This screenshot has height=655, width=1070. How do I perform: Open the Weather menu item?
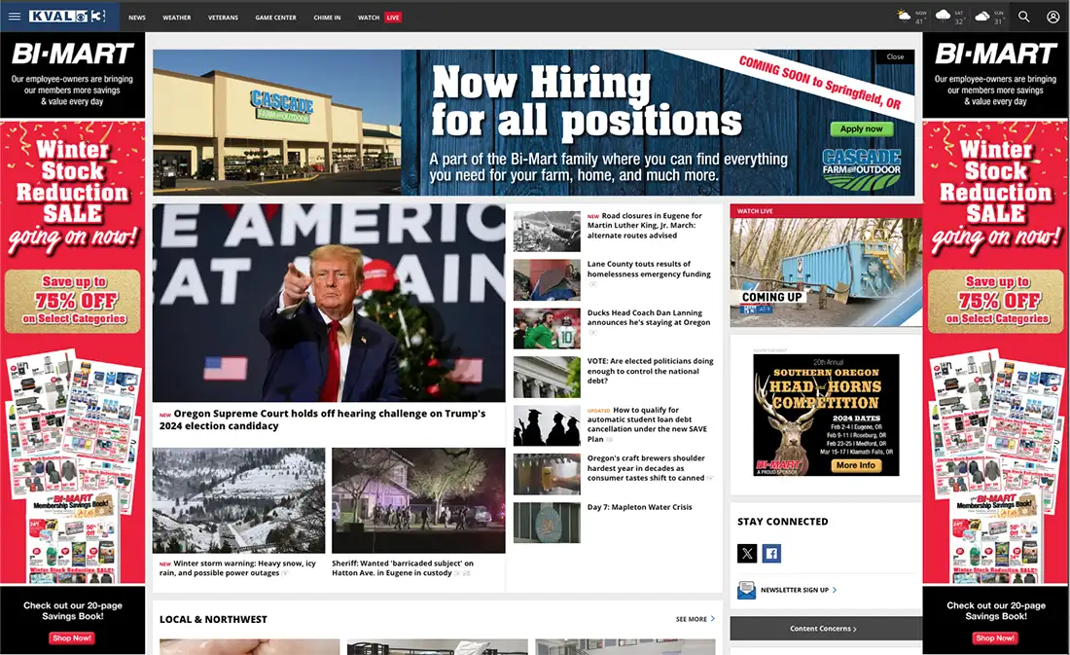tap(177, 18)
